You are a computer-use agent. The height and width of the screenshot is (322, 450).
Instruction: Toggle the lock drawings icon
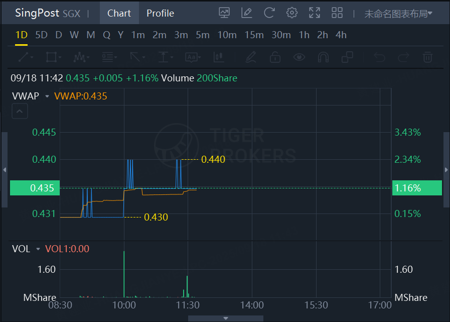click(275, 57)
